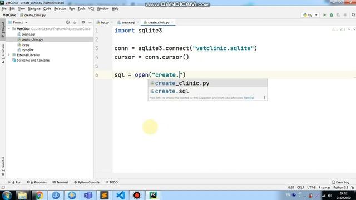This screenshot has width=356, height=200.
Task: Select create_clinic.py completion suggestion
Action: (x=207, y=83)
